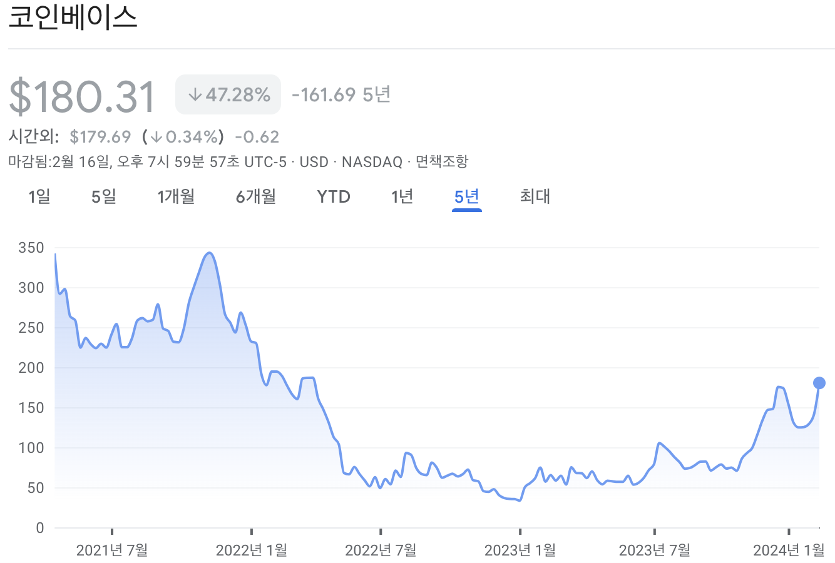Open the 면책조항 disclaimer link

pos(442,162)
